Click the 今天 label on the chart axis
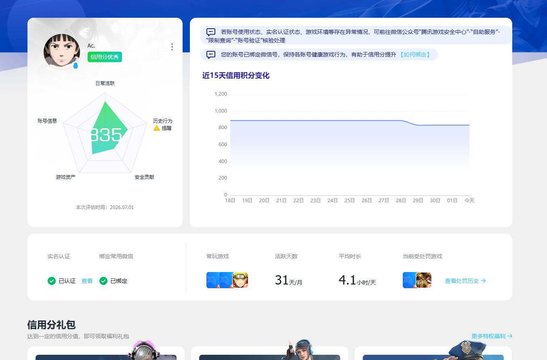Screen dimensions: 547x360 pyautogui.click(x=469, y=200)
